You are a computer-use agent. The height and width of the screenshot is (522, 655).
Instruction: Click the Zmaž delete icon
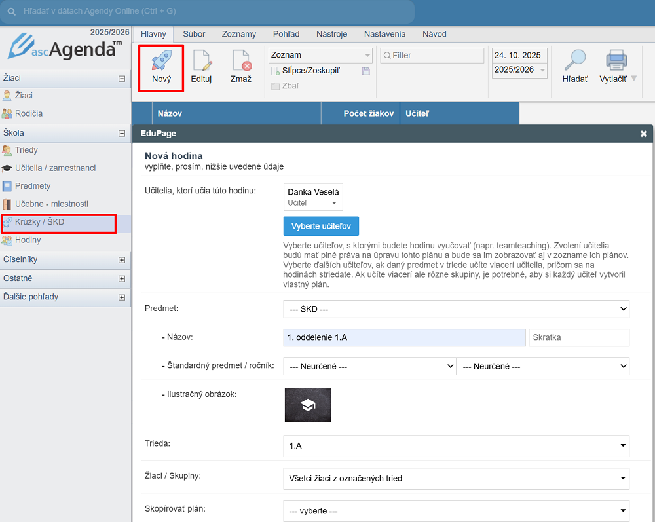pyautogui.click(x=240, y=62)
